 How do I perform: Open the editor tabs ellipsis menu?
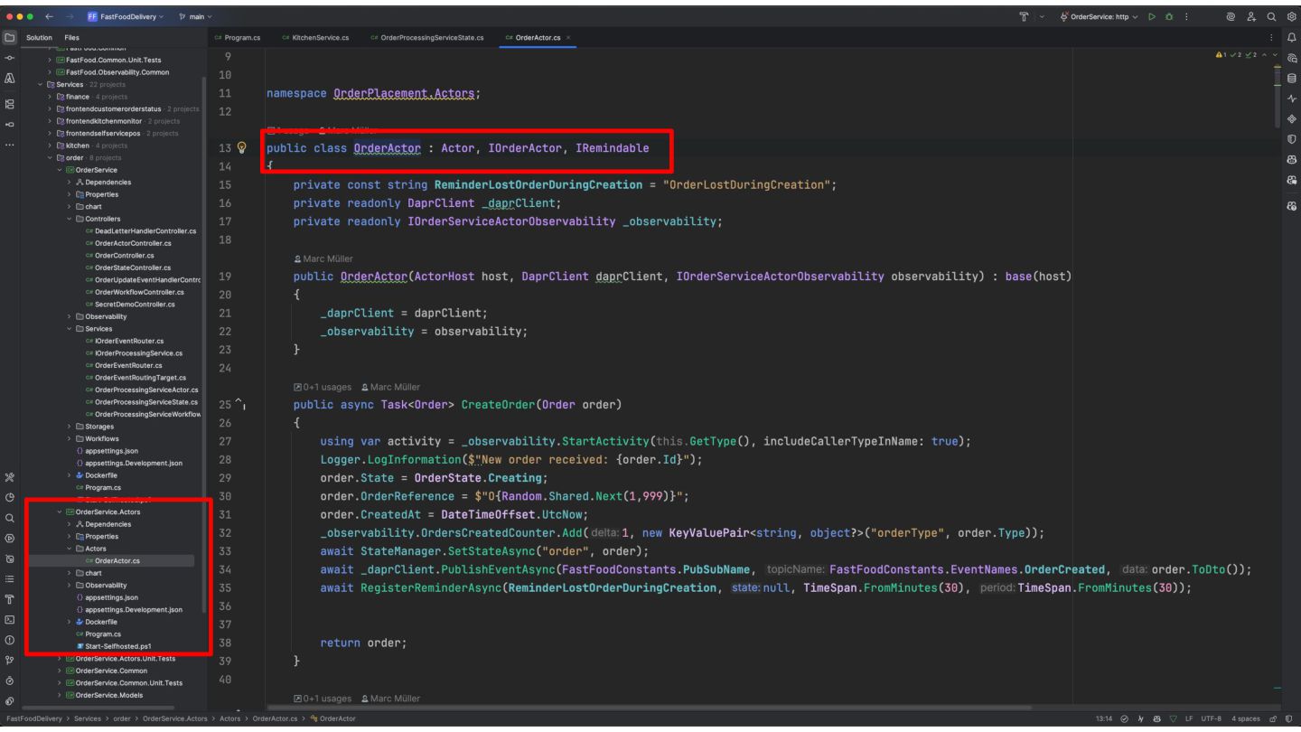1273,37
